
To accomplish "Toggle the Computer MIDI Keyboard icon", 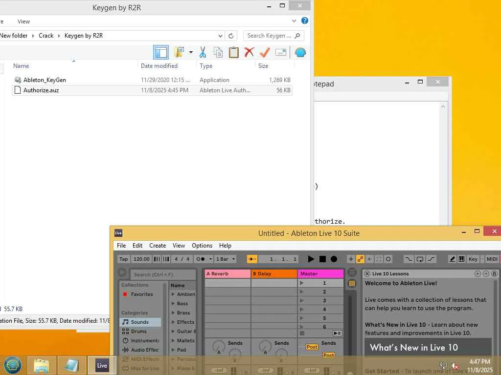I will (462, 259).
